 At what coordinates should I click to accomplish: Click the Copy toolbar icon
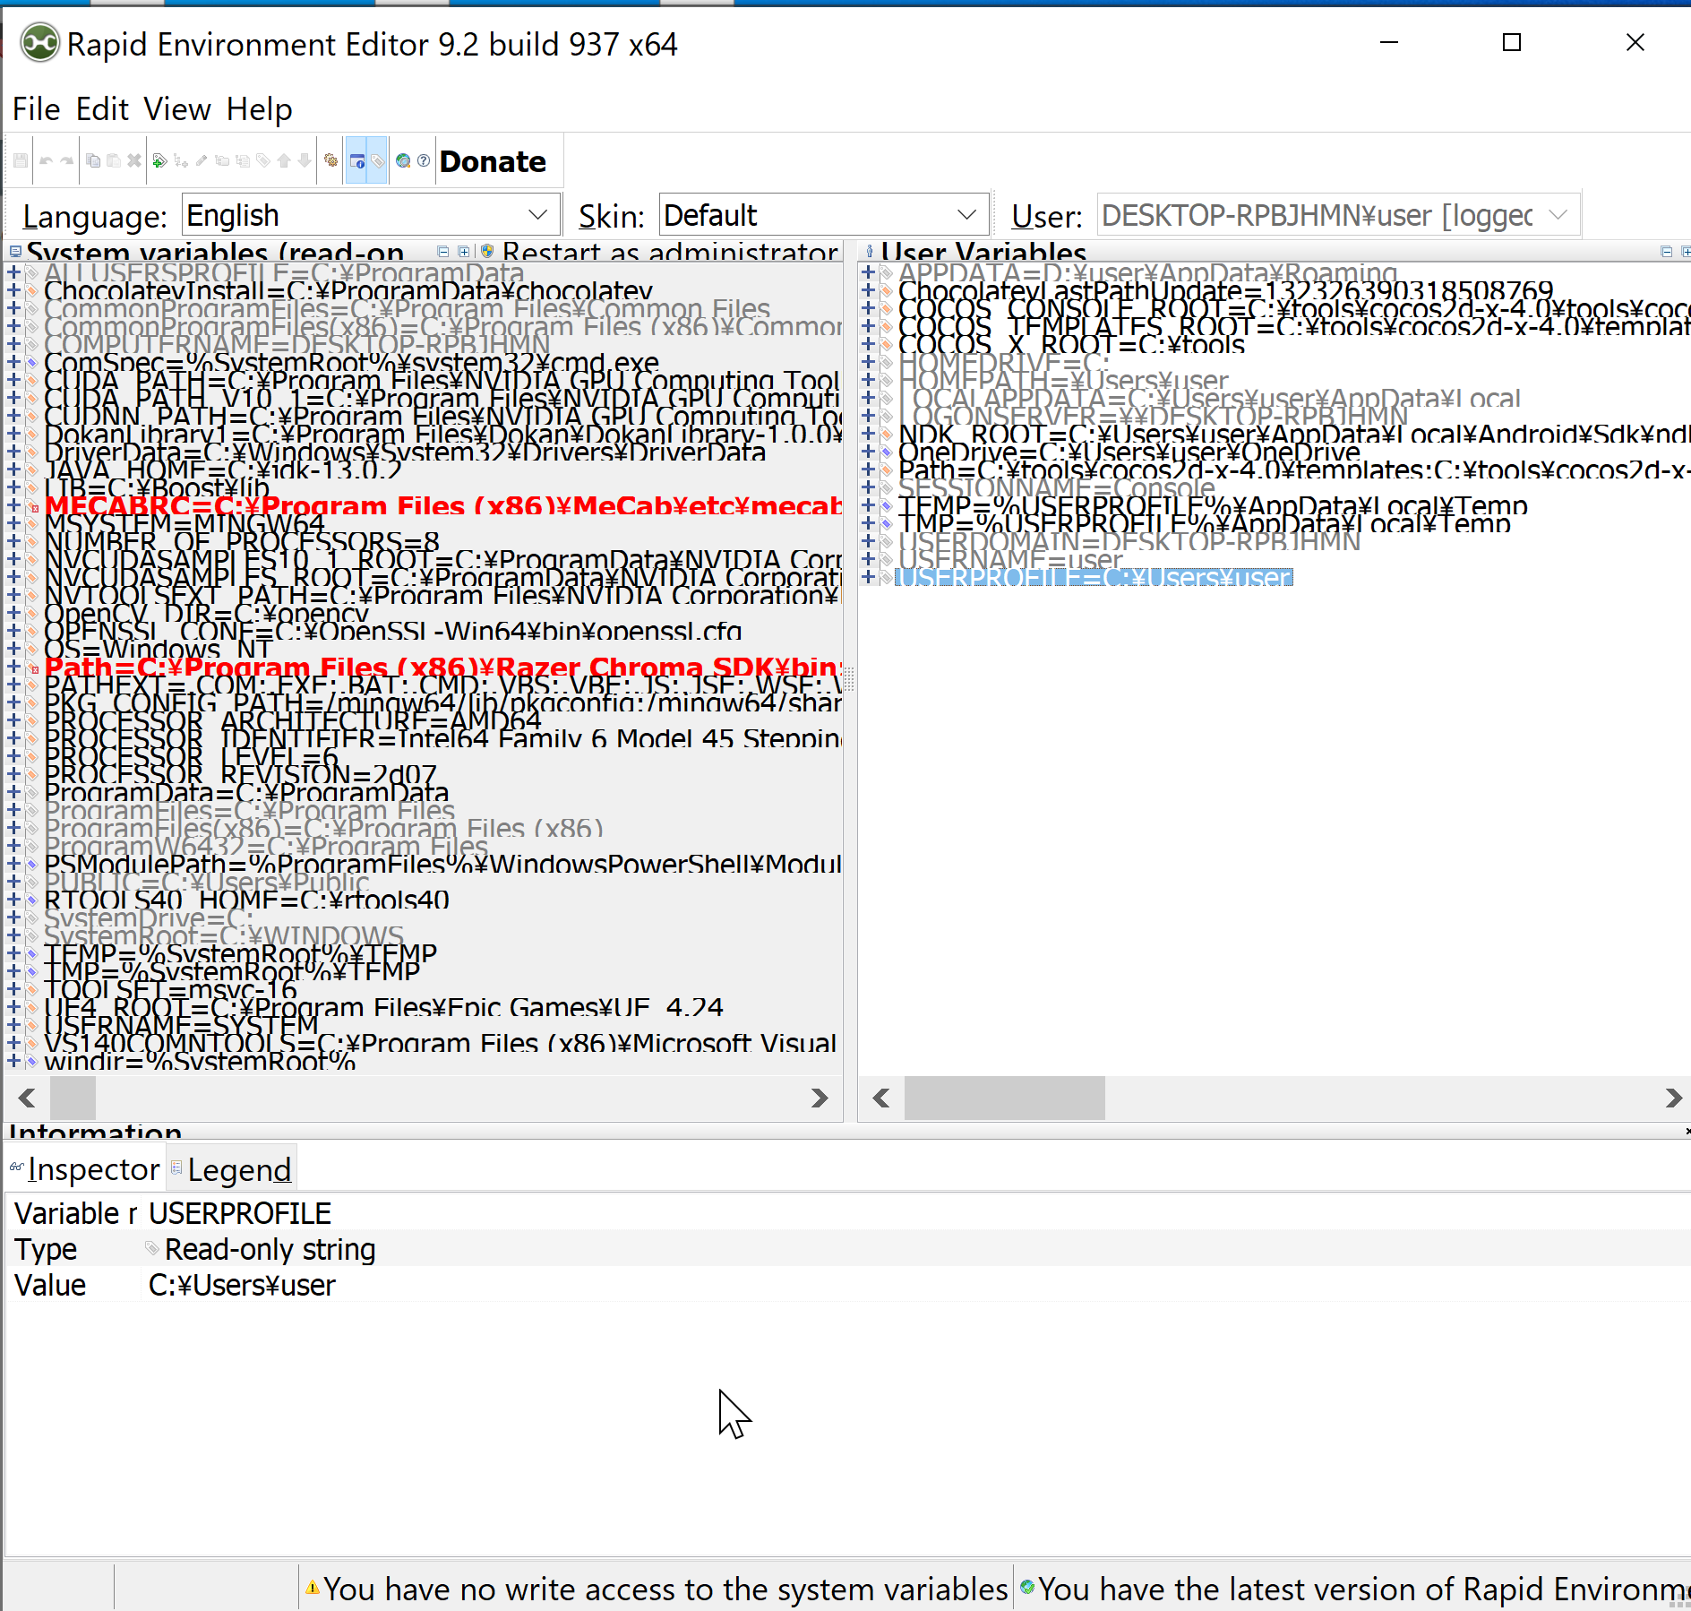coord(93,160)
